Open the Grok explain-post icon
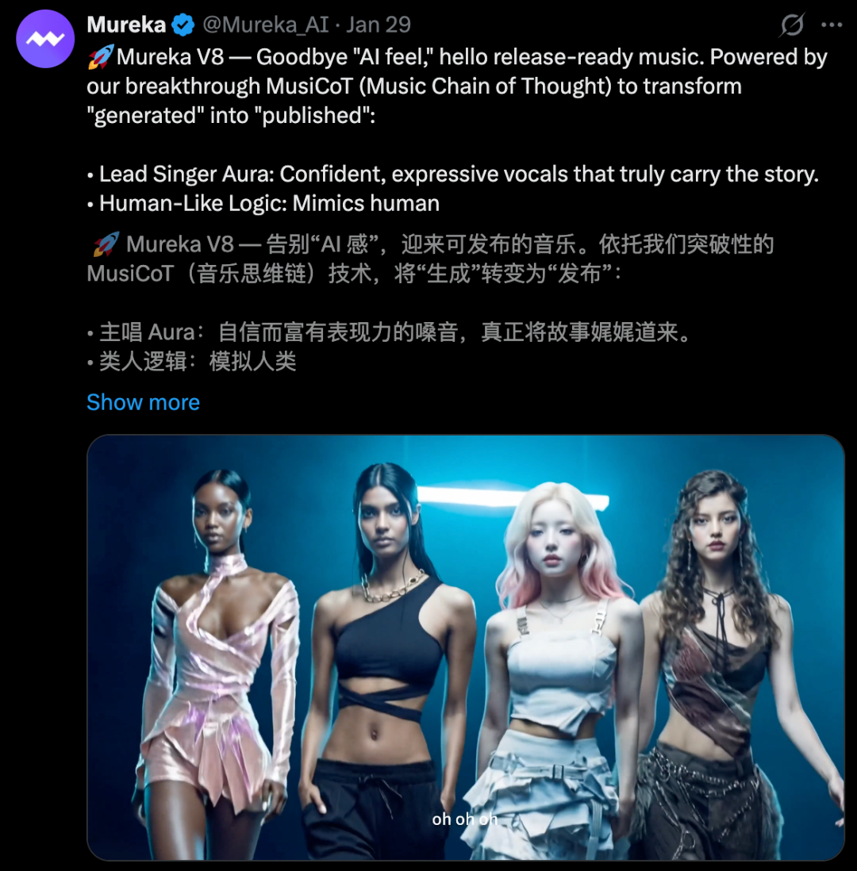 792,25
